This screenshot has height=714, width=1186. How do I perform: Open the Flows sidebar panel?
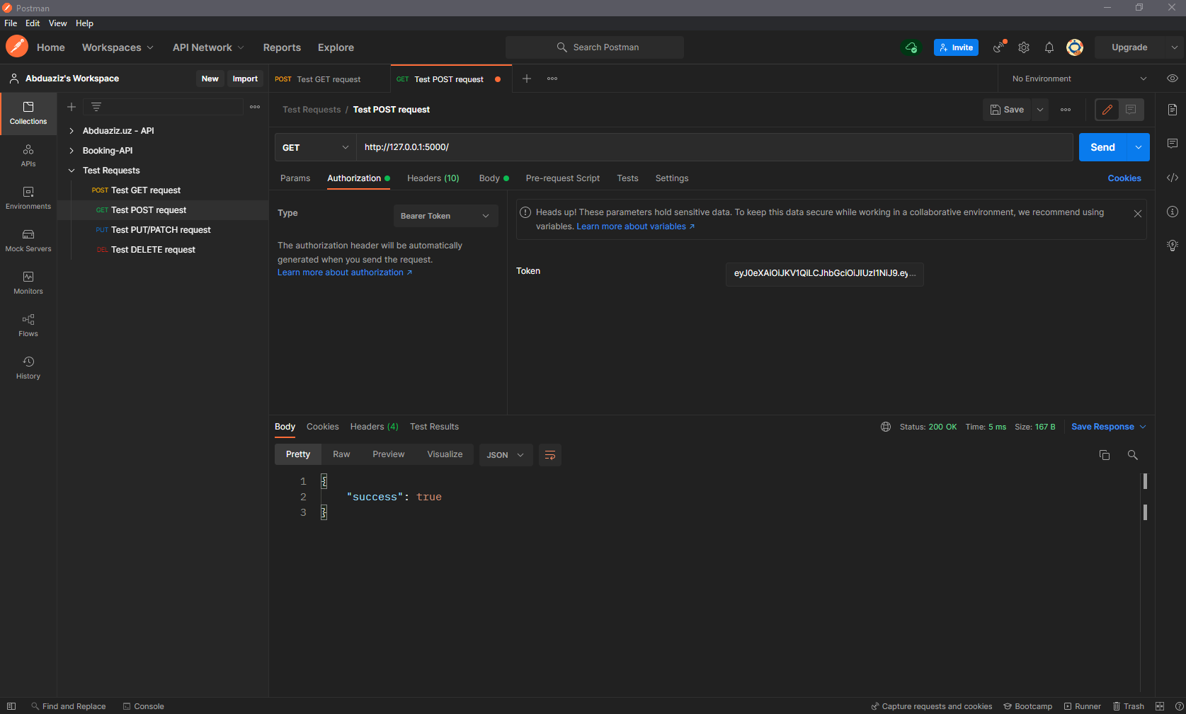[x=28, y=326]
